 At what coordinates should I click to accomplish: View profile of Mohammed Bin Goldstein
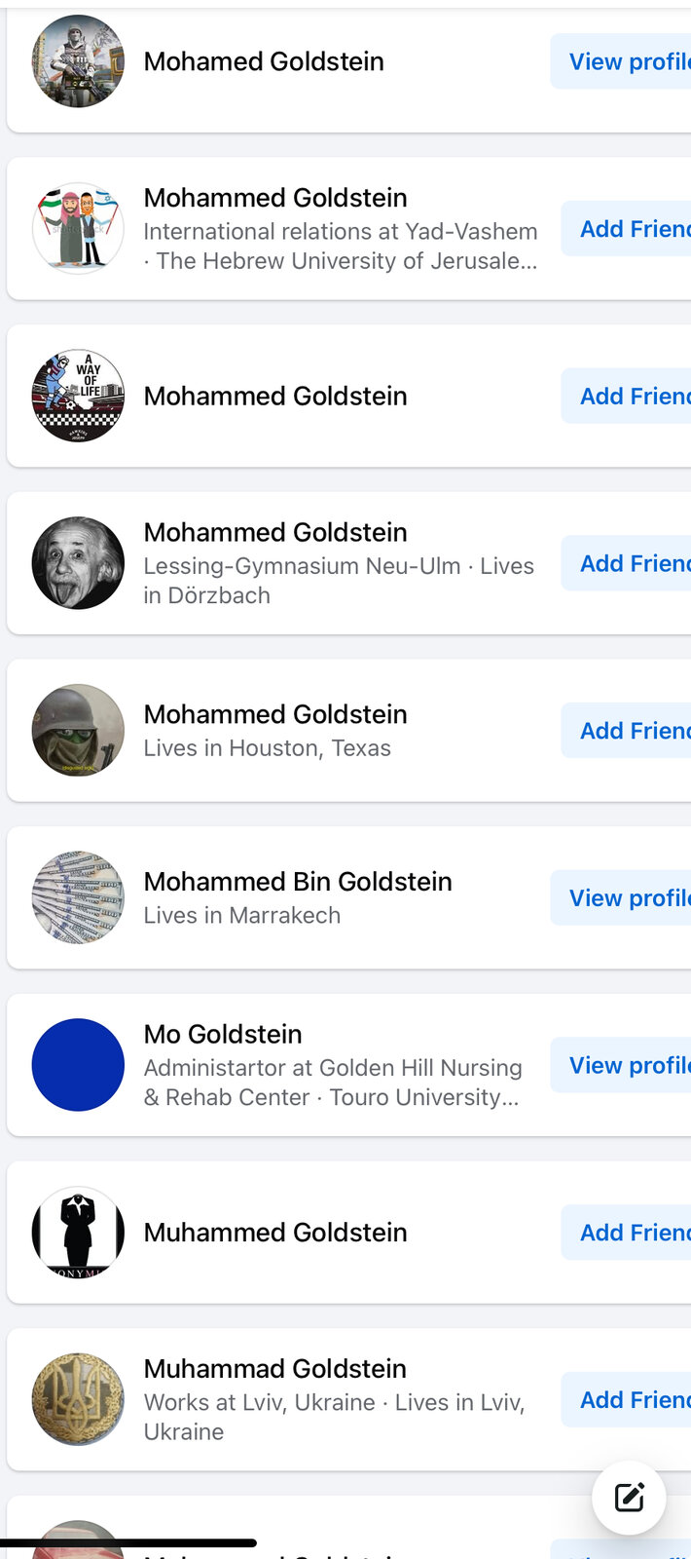625,897
